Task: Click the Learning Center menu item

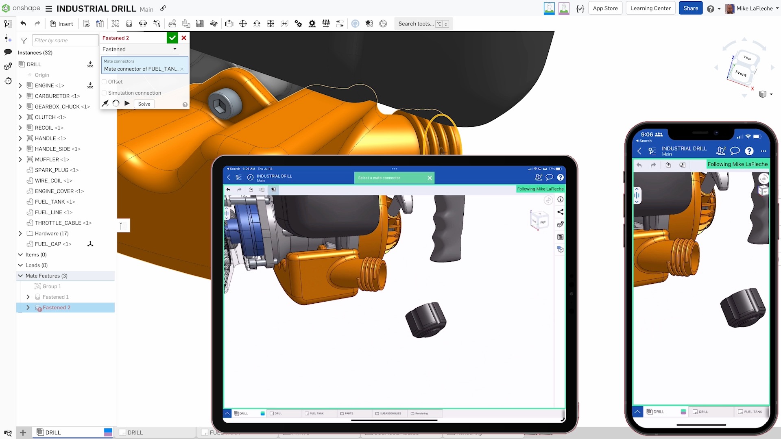Action: (650, 8)
